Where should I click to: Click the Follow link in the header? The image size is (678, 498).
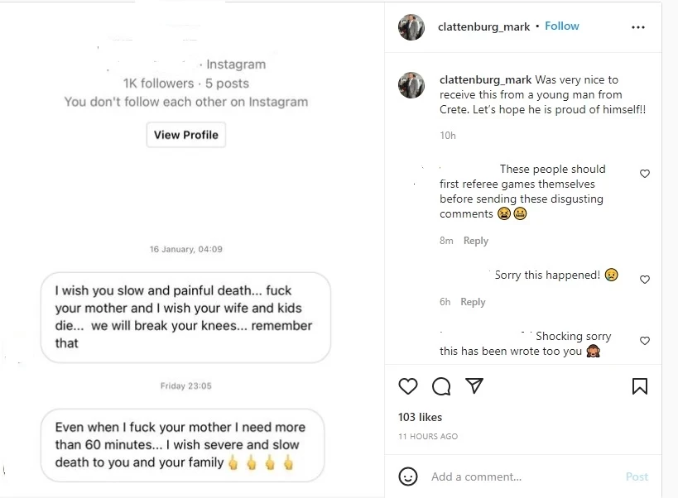562,26
